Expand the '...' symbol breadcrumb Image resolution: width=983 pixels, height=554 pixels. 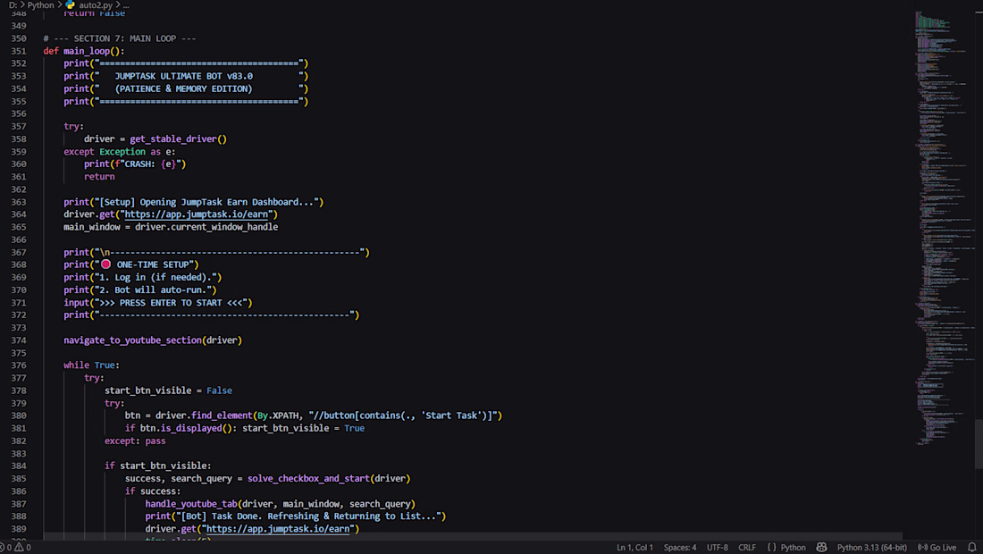click(x=125, y=5)
